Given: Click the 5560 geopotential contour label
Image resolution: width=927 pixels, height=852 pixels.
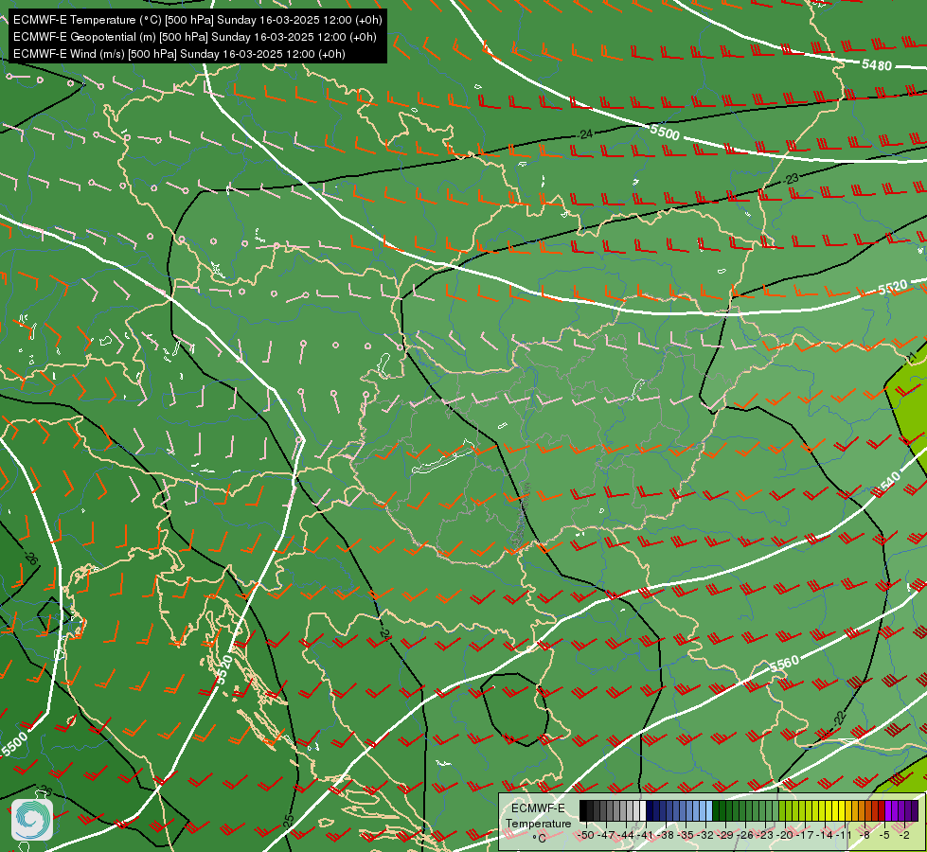Looking at the screenshot, I should click(x=784, y=664).
